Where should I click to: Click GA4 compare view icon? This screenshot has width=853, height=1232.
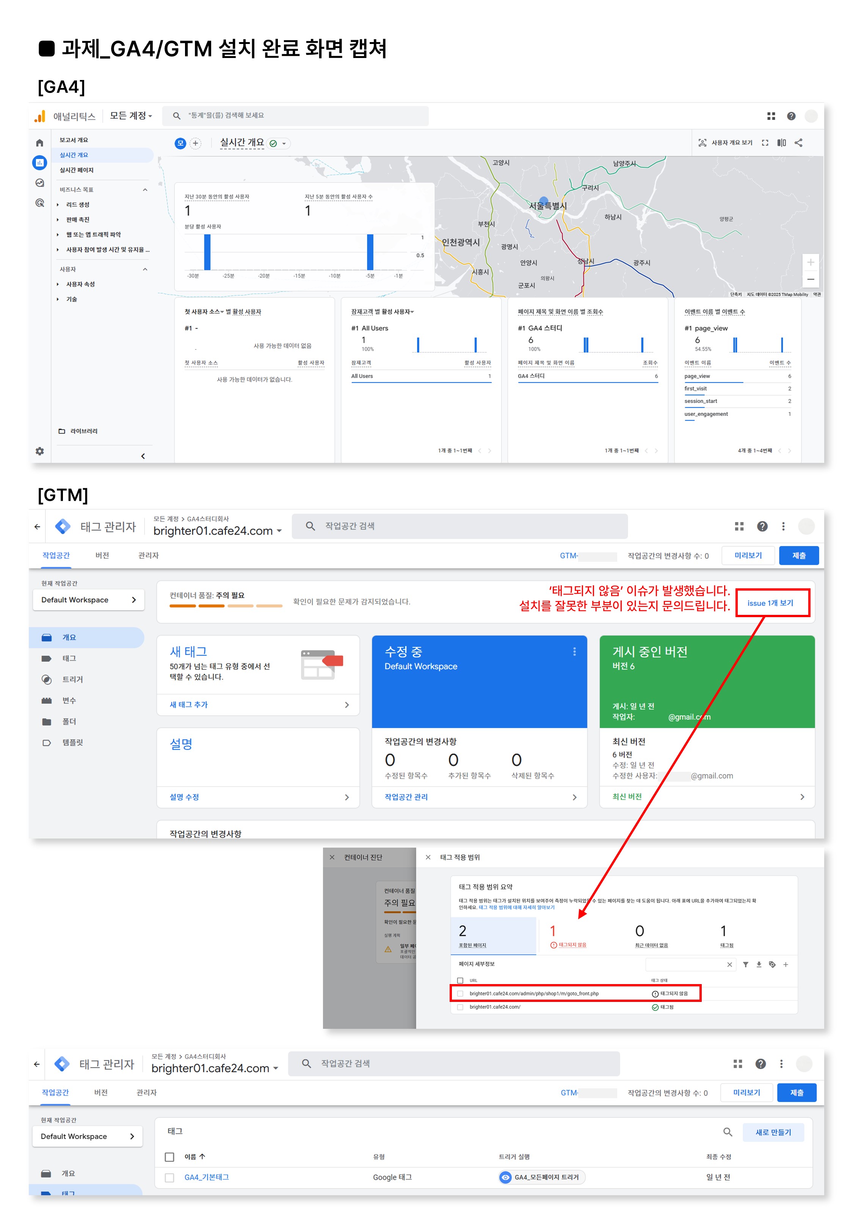(781, 143)
